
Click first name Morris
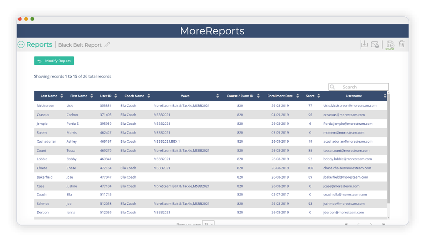(71, 133)
